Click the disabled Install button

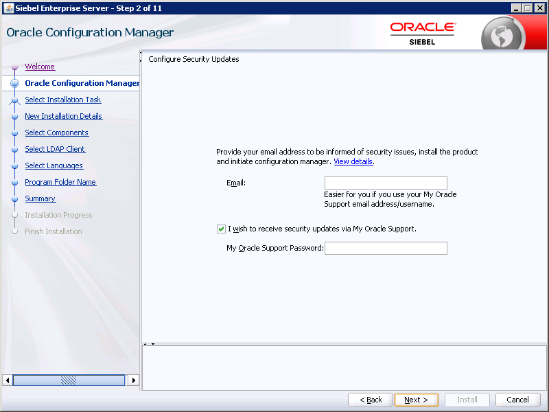[467, 400]
